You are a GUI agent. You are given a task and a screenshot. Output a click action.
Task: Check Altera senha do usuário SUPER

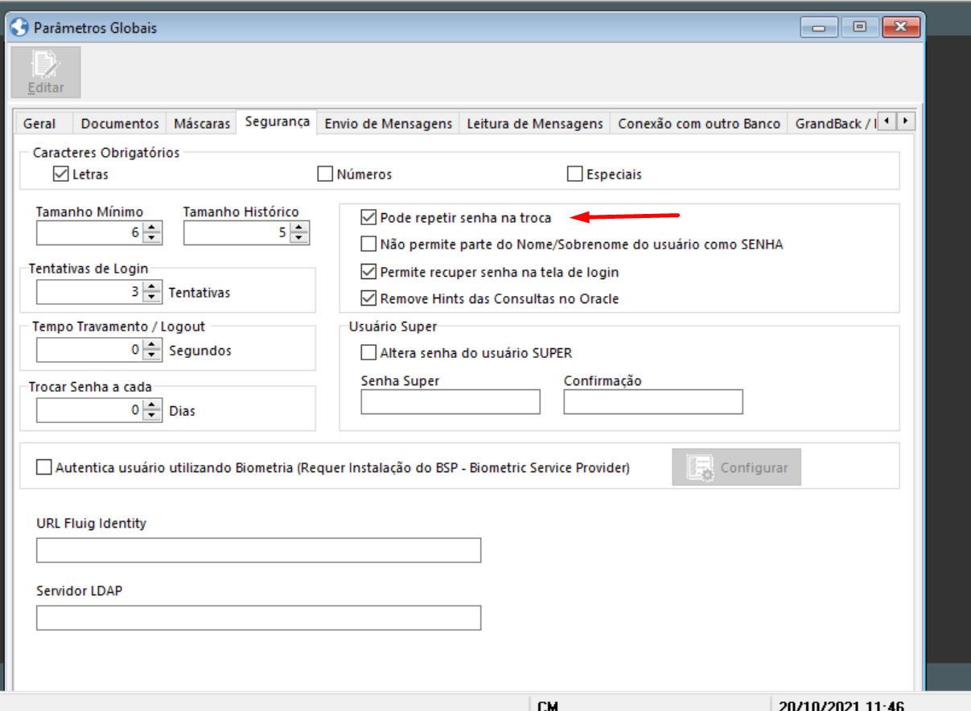pyautogui.click(x=369, y=352)
